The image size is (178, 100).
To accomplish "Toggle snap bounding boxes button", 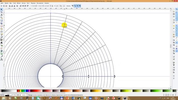I will (177, 13).
